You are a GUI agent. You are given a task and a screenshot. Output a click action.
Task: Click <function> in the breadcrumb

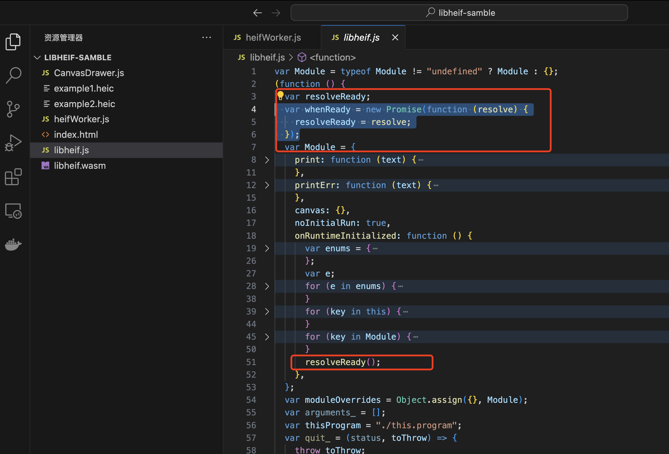333,57
